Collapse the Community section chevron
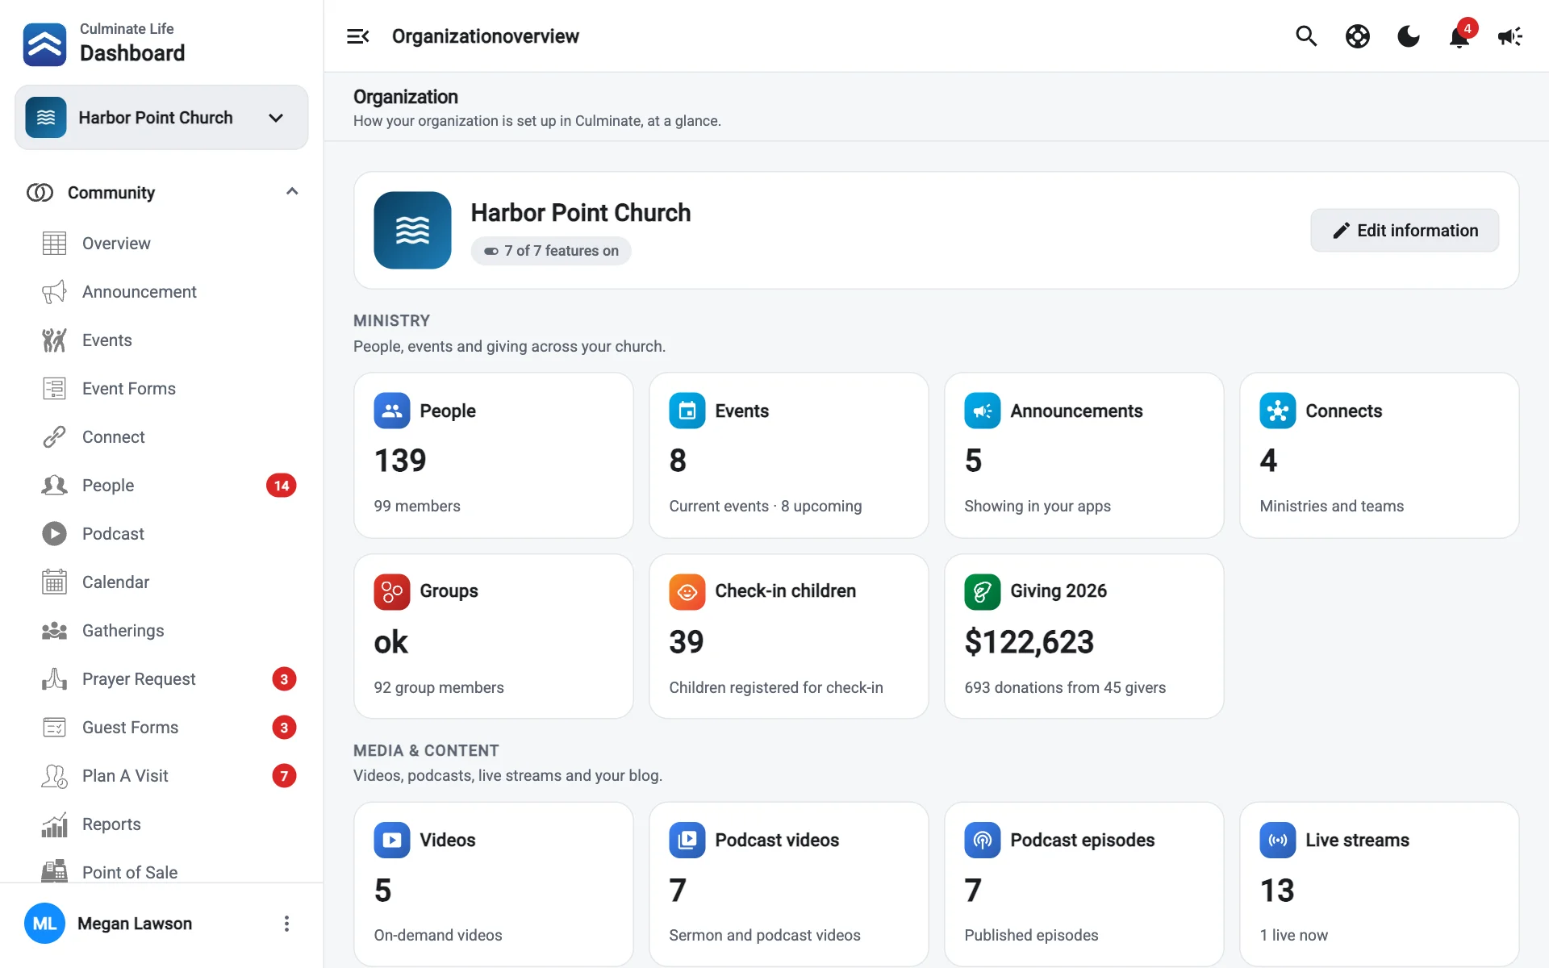Viewport: 1549px width, 968px height. pyautogui.click(x=292, y=192)
